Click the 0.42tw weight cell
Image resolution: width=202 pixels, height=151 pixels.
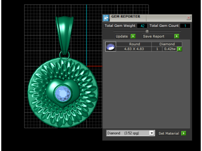[x=170, y=49]
